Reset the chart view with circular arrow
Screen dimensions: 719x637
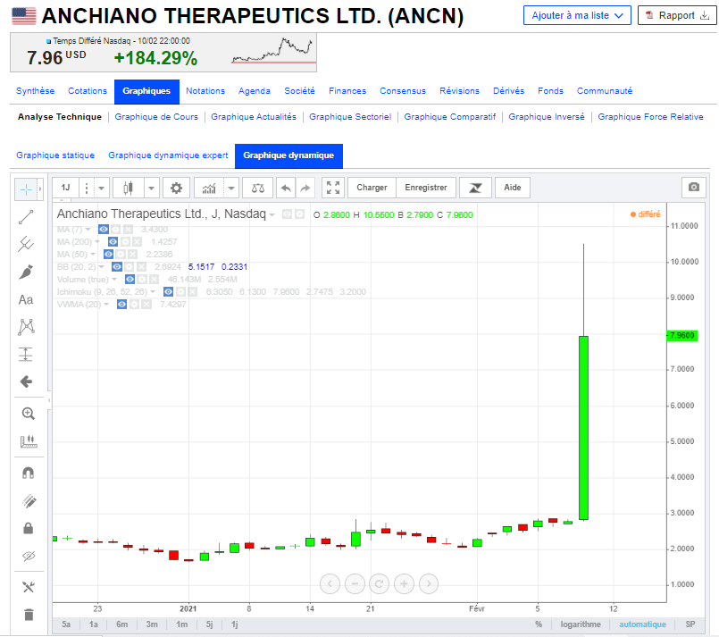(380, 583)
